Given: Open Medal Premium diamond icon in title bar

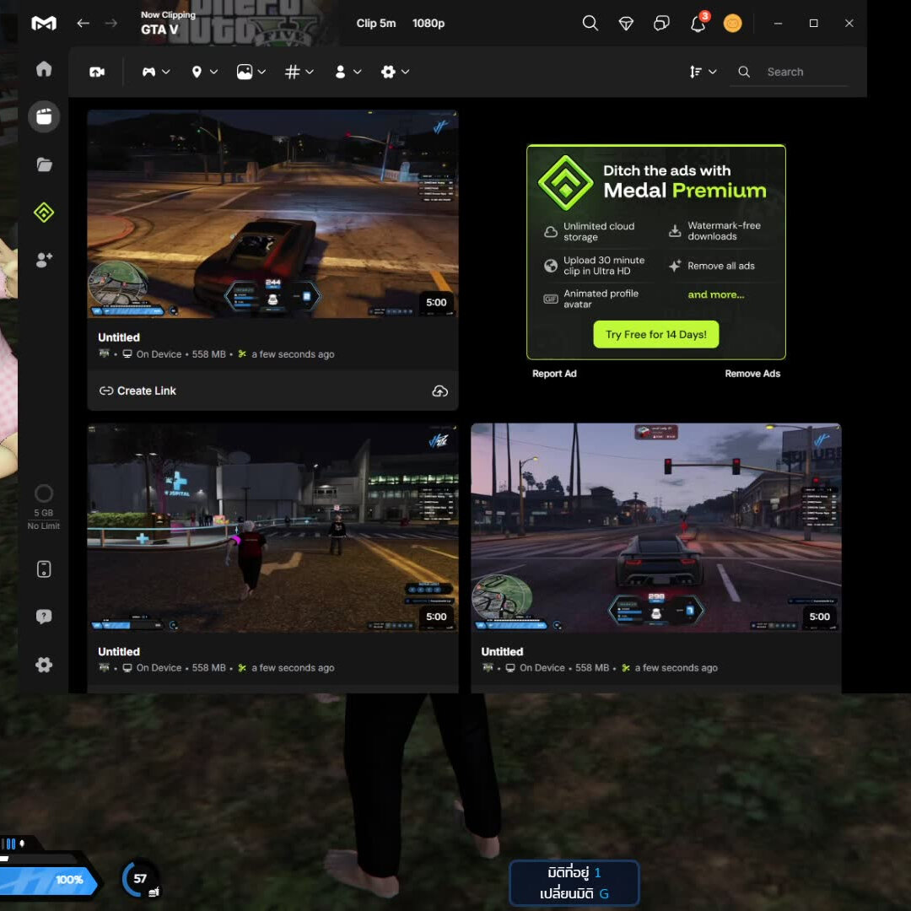Looking at the screenshot, I should pyautogui.click(x=626, y=24).
